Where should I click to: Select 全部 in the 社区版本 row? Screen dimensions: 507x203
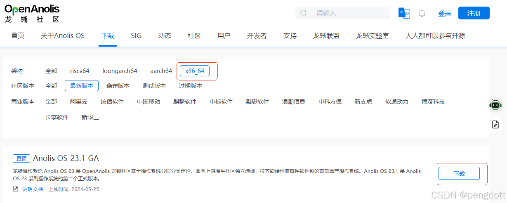[x=51, y=86]
